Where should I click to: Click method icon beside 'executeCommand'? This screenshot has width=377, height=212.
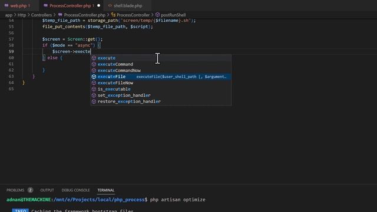[x=94, y=64]
